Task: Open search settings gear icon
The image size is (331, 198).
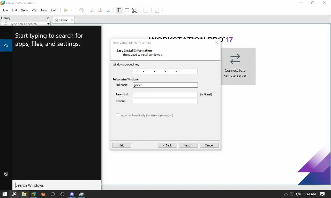Action: [x=6, y=174]
